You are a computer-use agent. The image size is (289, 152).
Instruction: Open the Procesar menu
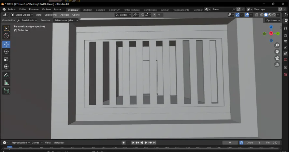point(34,9)
